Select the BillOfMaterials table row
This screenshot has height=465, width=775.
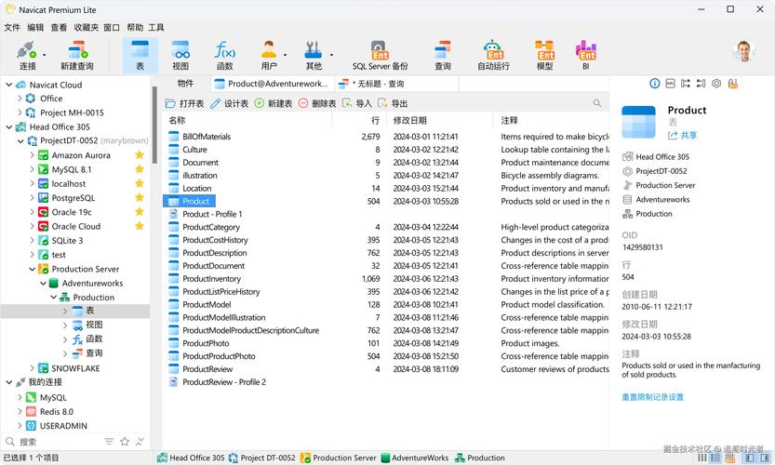coord(385,137)
